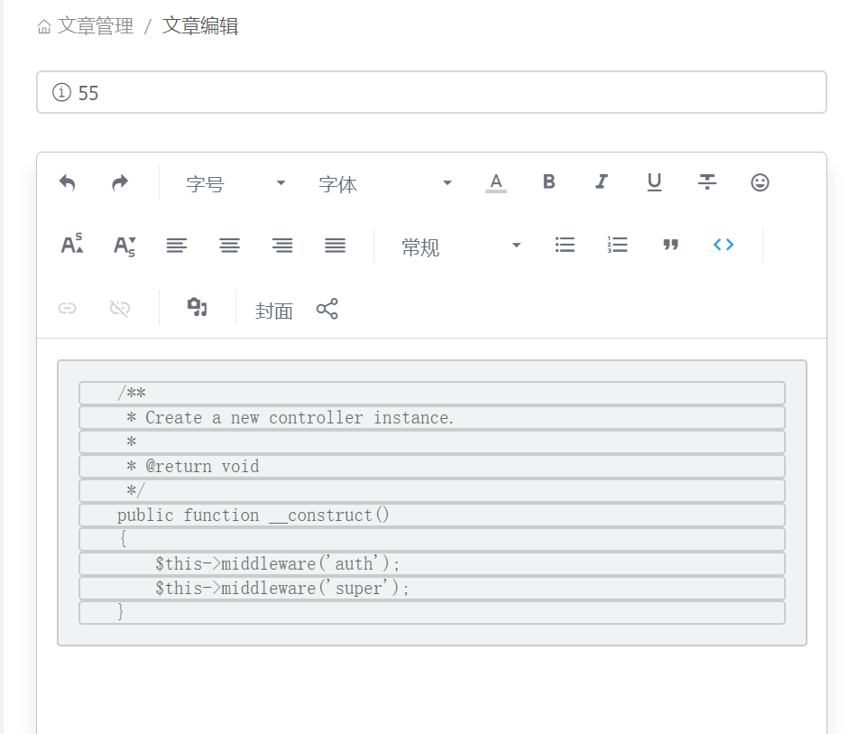
Task: Insert an unordered bullet list
Action: 565,244
